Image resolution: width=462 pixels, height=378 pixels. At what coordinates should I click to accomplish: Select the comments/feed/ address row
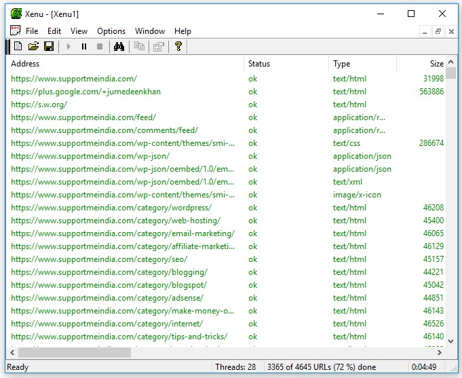pyautogui.click(x=226, y=130)
